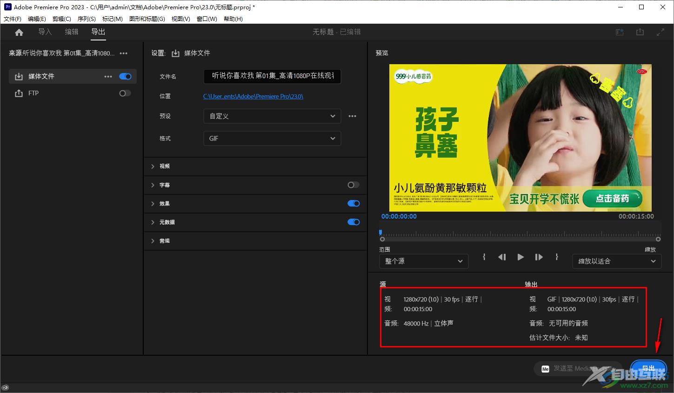Click the current timecode 00:00:00:00
The height and width of the screenshot is (393, 674).
click(x=399, y=216)
